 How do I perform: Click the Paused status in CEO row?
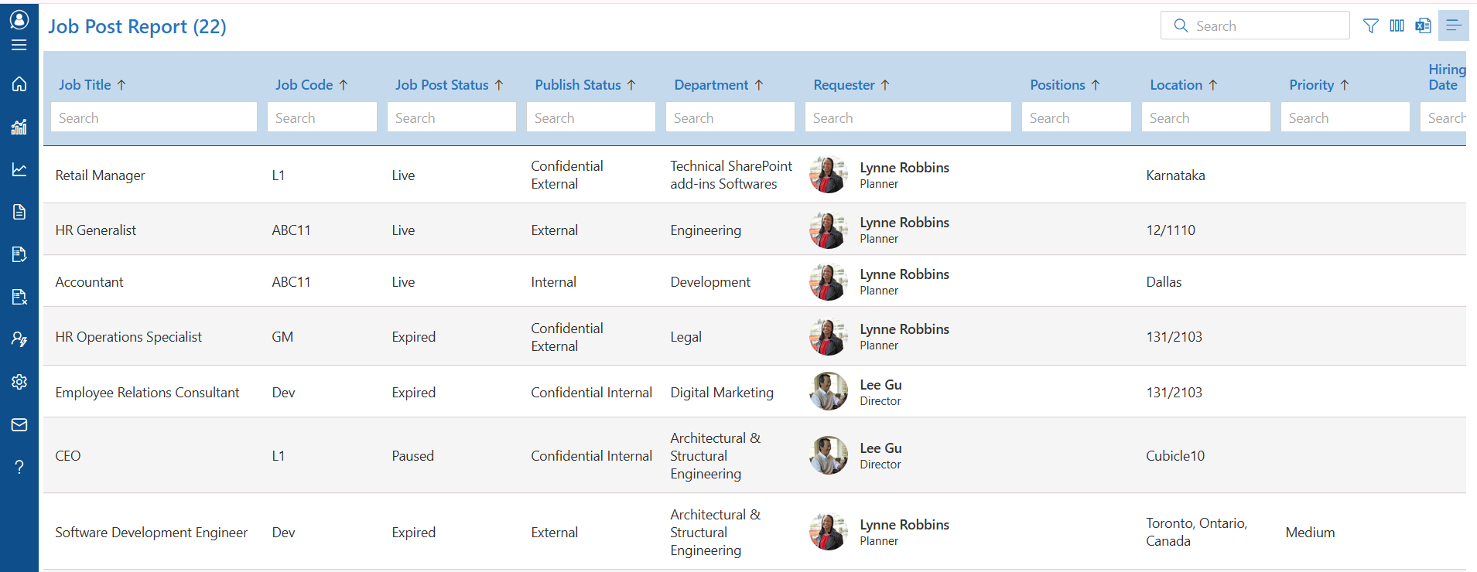412,456
